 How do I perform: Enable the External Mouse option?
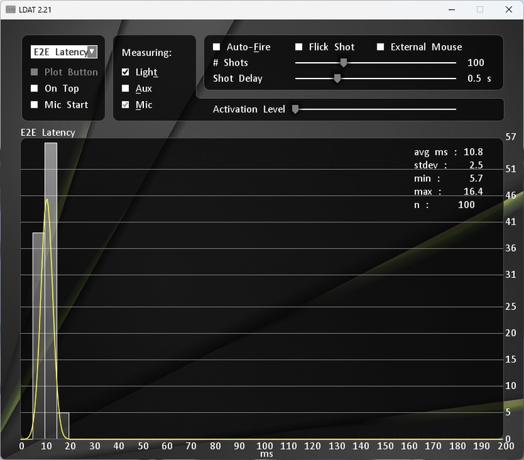(x=381, y=47)
